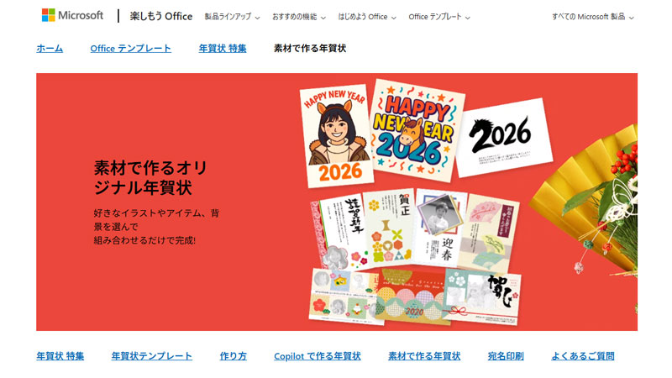Go to ホーム breadcrumb link
This screenshot has width=672, height=378.
click(50, 49)
